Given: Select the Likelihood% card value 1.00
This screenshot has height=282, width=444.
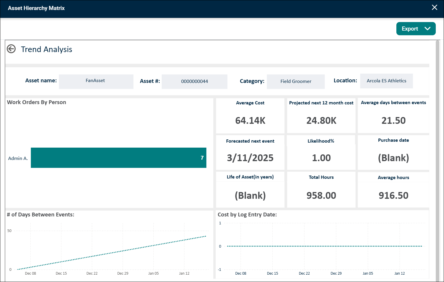Looking at the screenshot, I should tap(321, 158).
